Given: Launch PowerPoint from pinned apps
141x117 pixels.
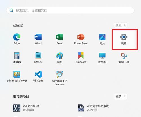Looking at the screenshot, I should click(x=81, y=37).
